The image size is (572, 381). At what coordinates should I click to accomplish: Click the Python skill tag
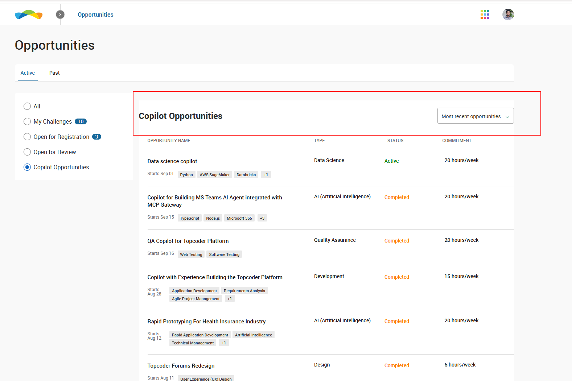pyautogui.click(x=186, y=175)
